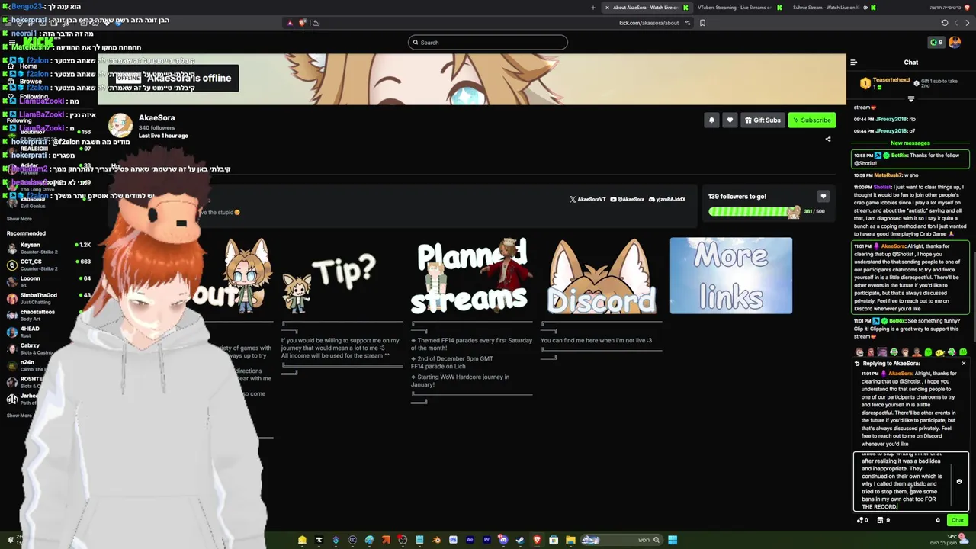
Task: Expand the gift leaderboard chevron in chat
Action: [911, 98]
